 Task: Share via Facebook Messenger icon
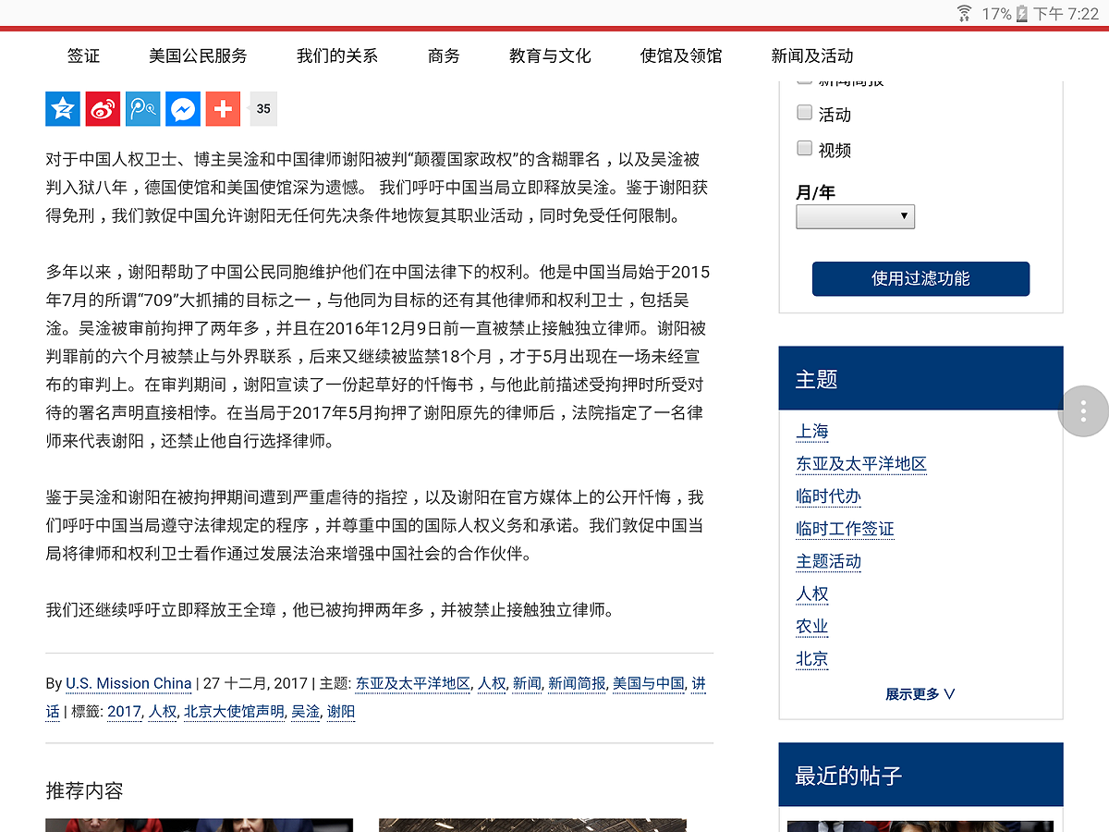[183, 109]
